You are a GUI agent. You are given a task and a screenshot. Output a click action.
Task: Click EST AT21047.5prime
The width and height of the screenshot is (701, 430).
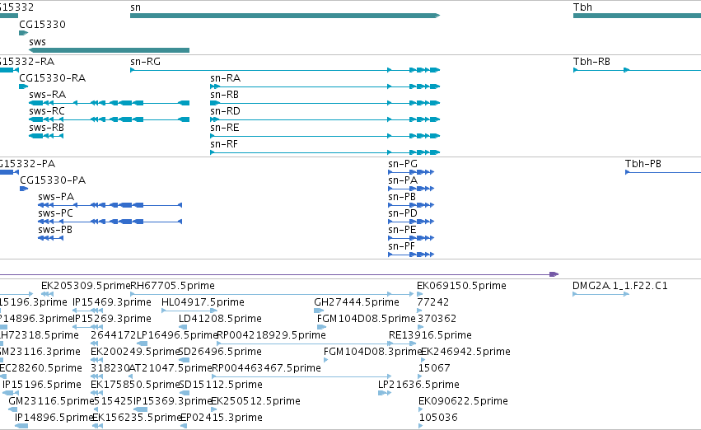(171, 369)
